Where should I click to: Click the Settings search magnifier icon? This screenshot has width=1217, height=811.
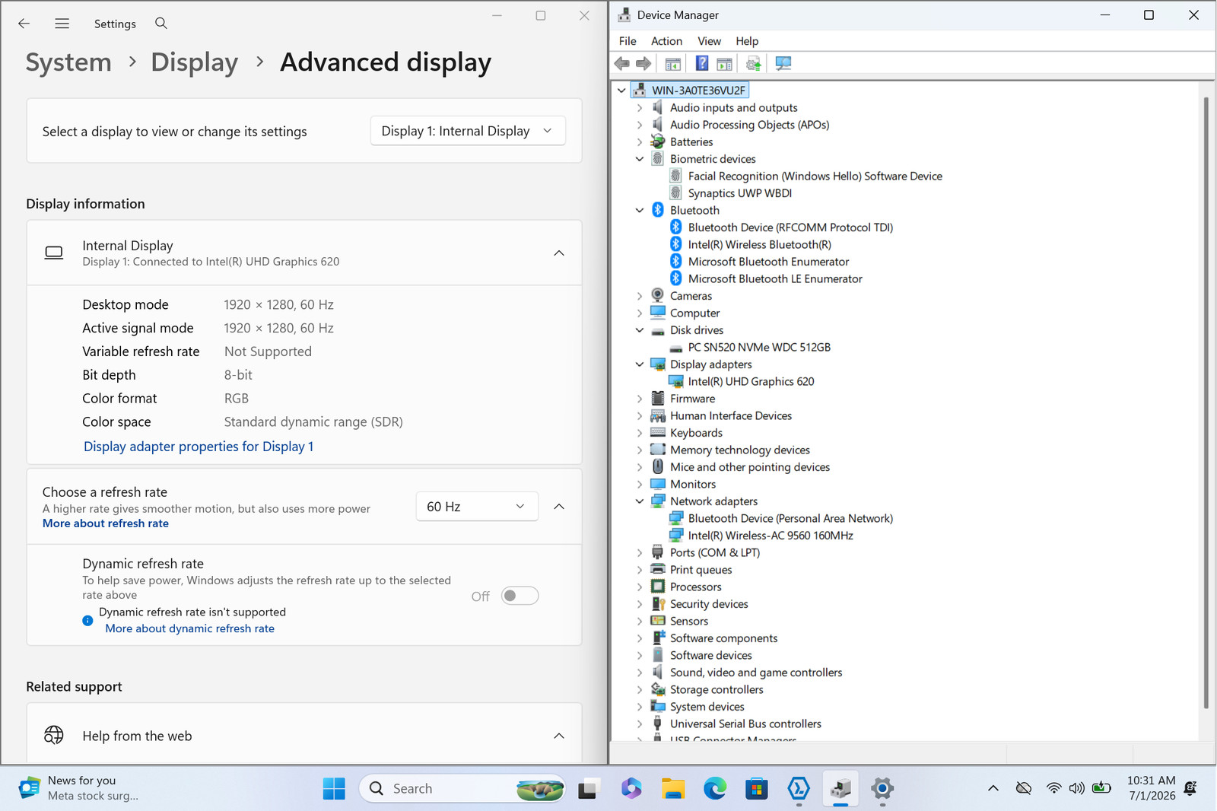pyautogui.click(x=161, y=24)
